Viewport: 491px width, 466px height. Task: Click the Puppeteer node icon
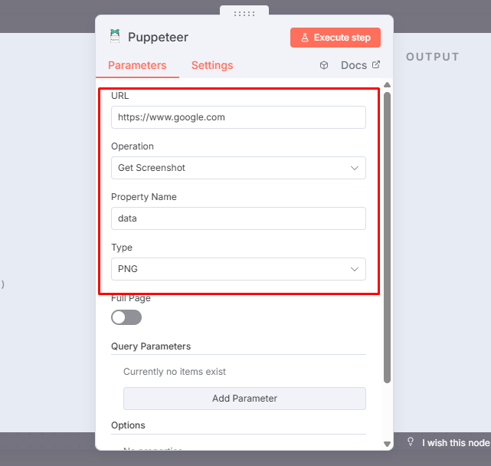point(115,36)
